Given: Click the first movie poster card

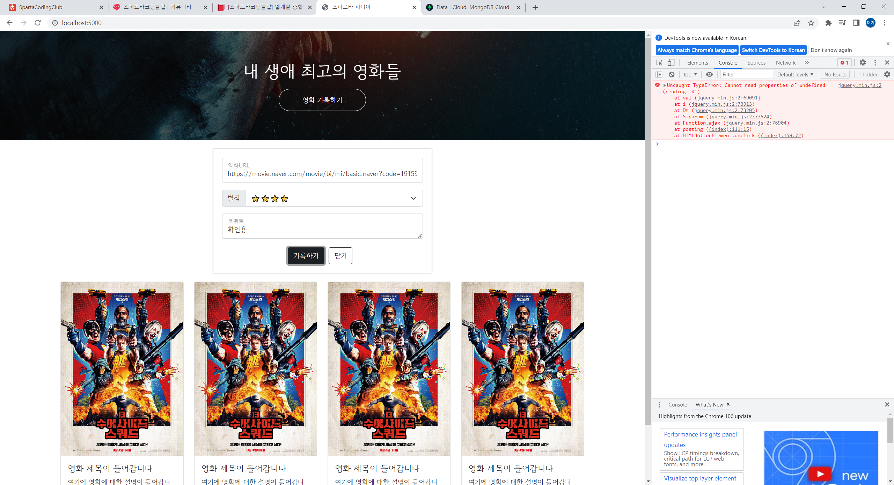Looking at the screenshot, I should [x=122, y=369].
